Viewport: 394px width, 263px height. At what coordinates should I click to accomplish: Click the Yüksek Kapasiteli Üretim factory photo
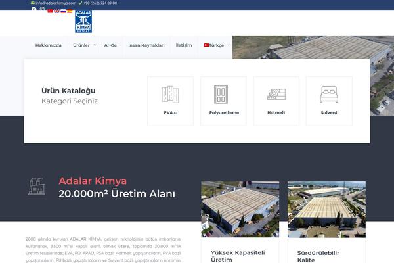point(240,209)
